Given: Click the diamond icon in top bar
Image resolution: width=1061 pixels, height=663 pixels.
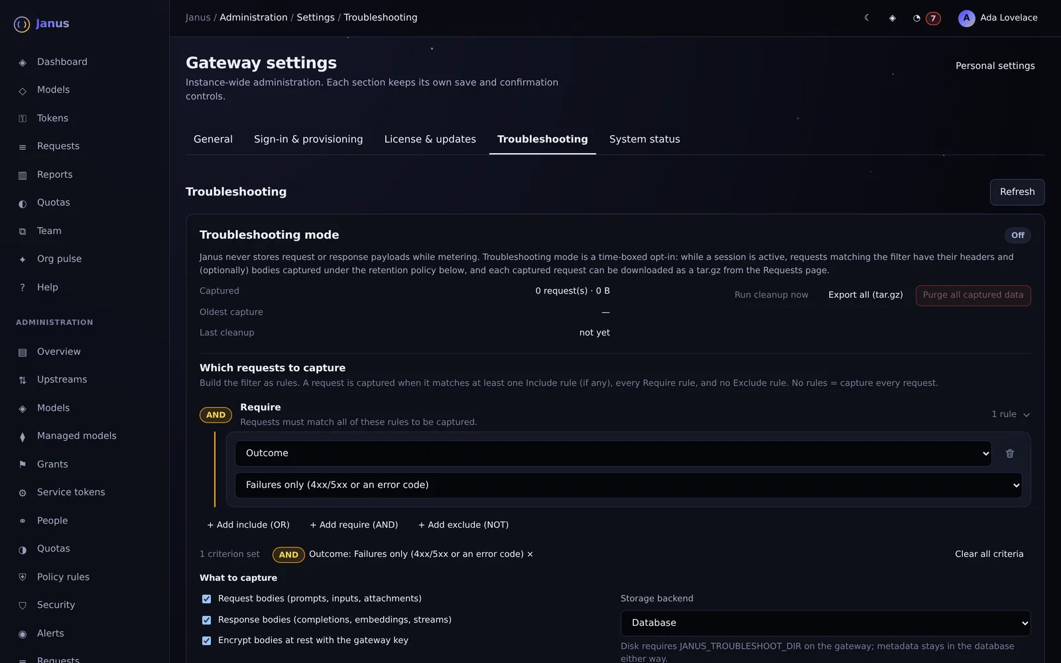Looking at the screenshot, I should coord(892,18).
